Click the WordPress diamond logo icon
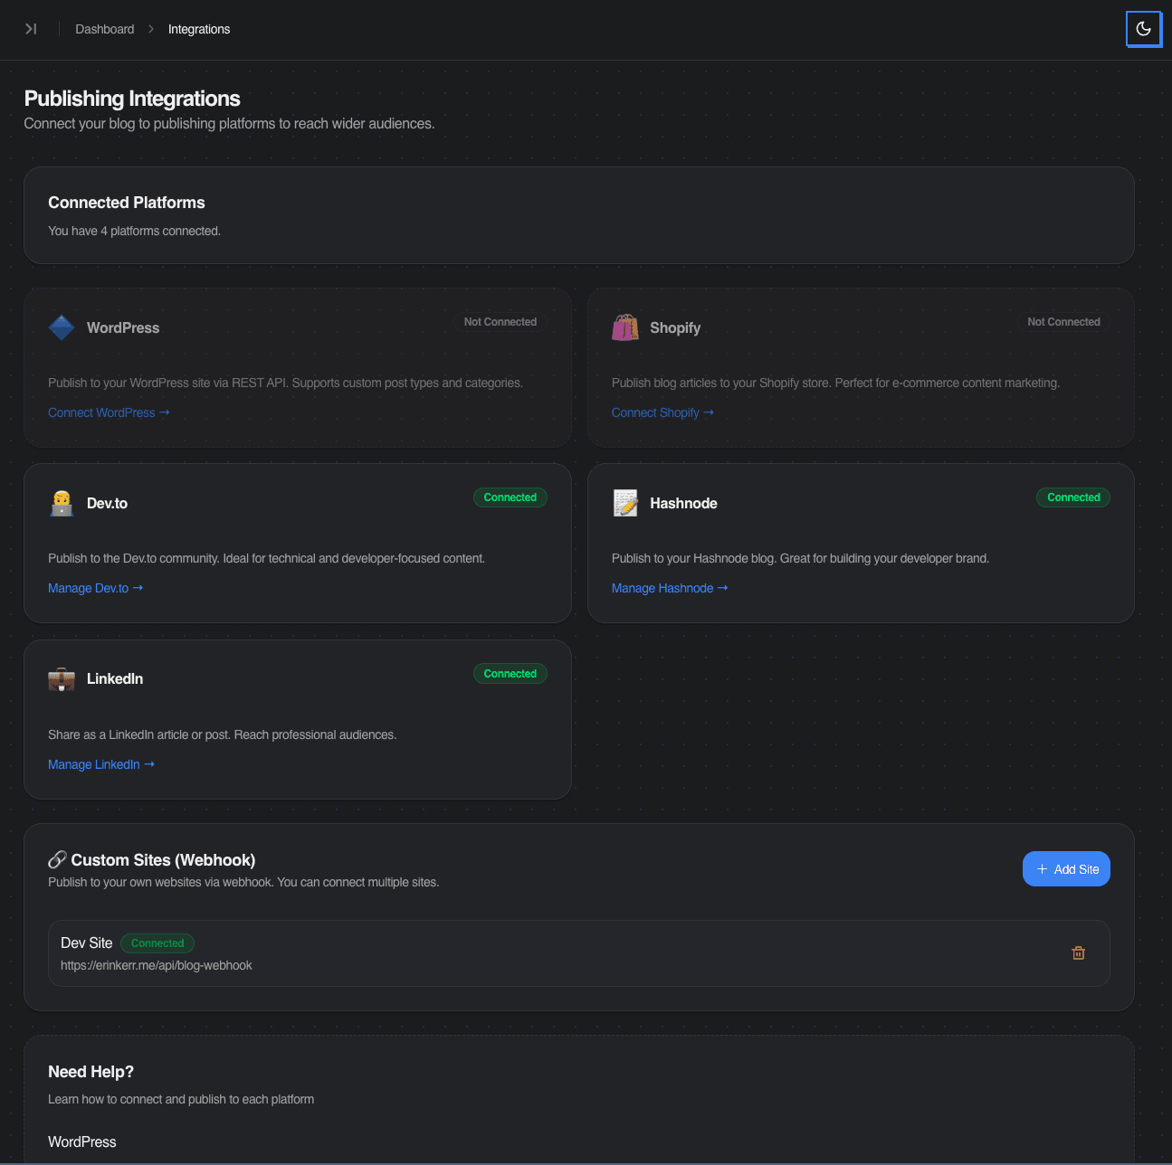 coord(62,327)
